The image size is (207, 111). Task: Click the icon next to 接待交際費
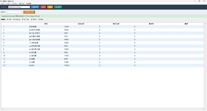30,30
